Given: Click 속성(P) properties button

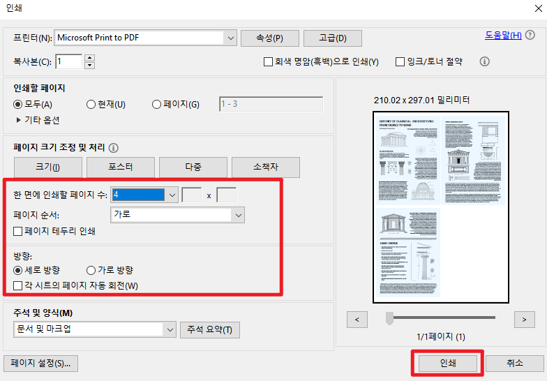Looking at the screenshot, I should pyautogui.click(x=269, y=38).
